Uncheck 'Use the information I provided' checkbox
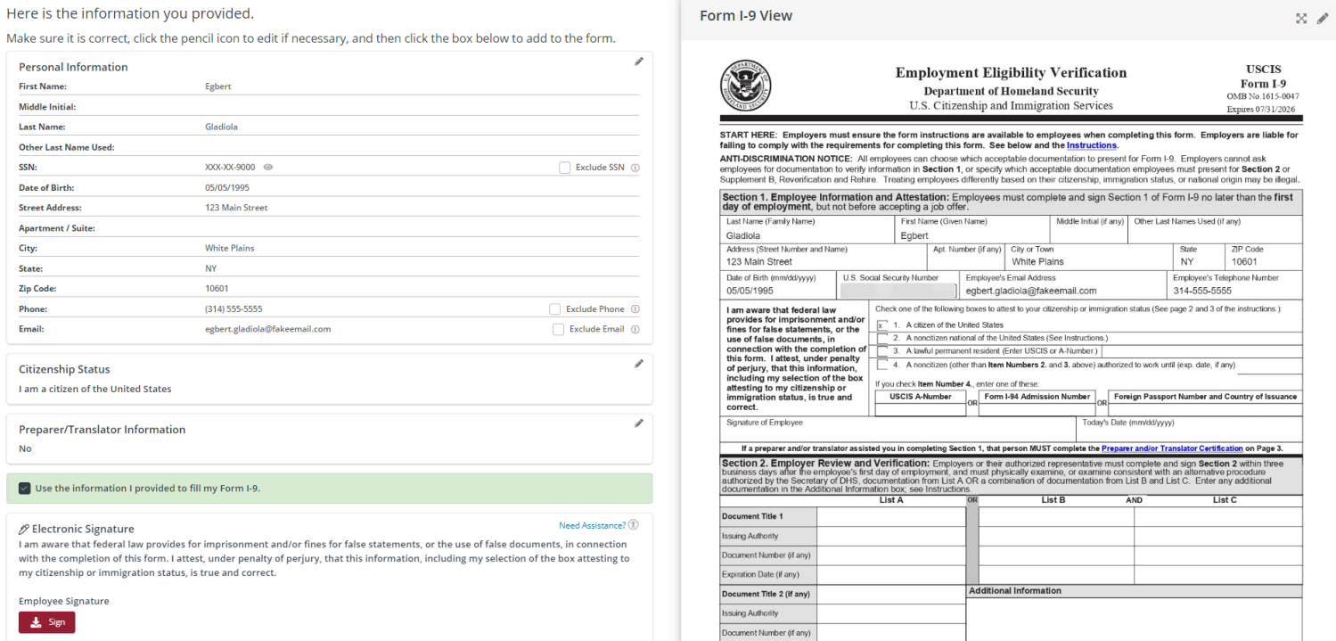This screenshot has height=641, width=1336. (x=24, y=489)
